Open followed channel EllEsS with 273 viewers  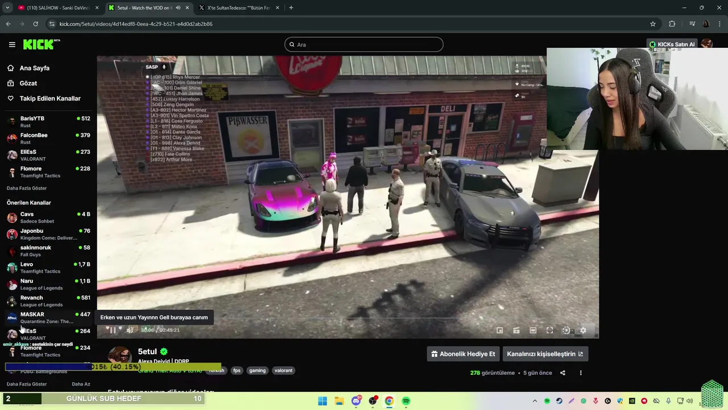(48, 155)
